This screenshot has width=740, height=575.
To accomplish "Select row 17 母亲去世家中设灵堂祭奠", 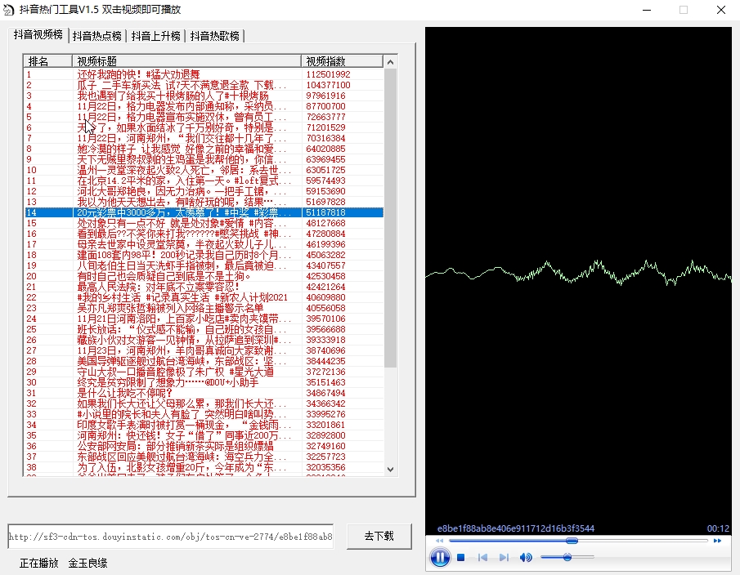I will point(204,244).
